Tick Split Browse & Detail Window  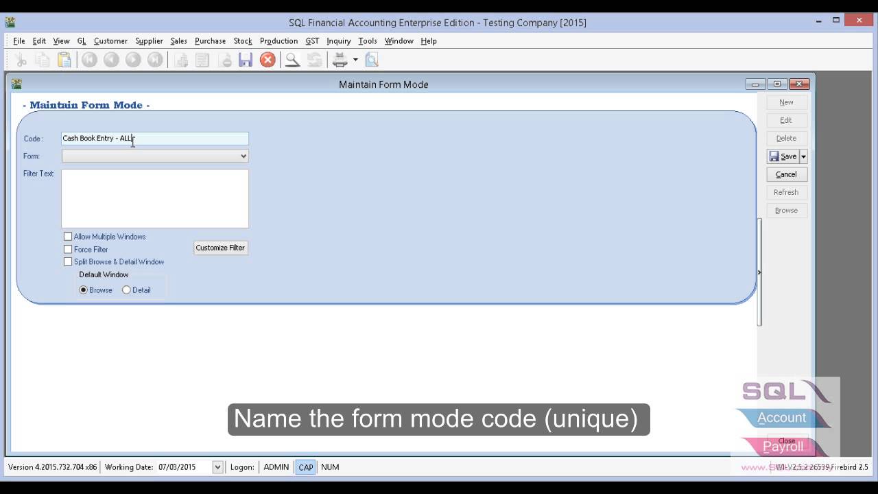tap(68, 261)
